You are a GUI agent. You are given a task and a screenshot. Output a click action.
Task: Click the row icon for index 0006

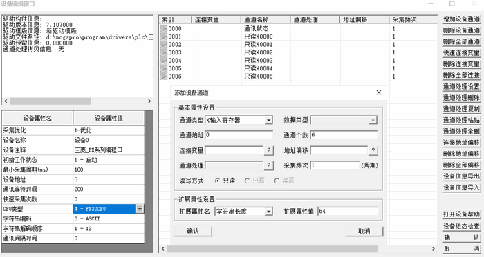(x=164, y=76)
